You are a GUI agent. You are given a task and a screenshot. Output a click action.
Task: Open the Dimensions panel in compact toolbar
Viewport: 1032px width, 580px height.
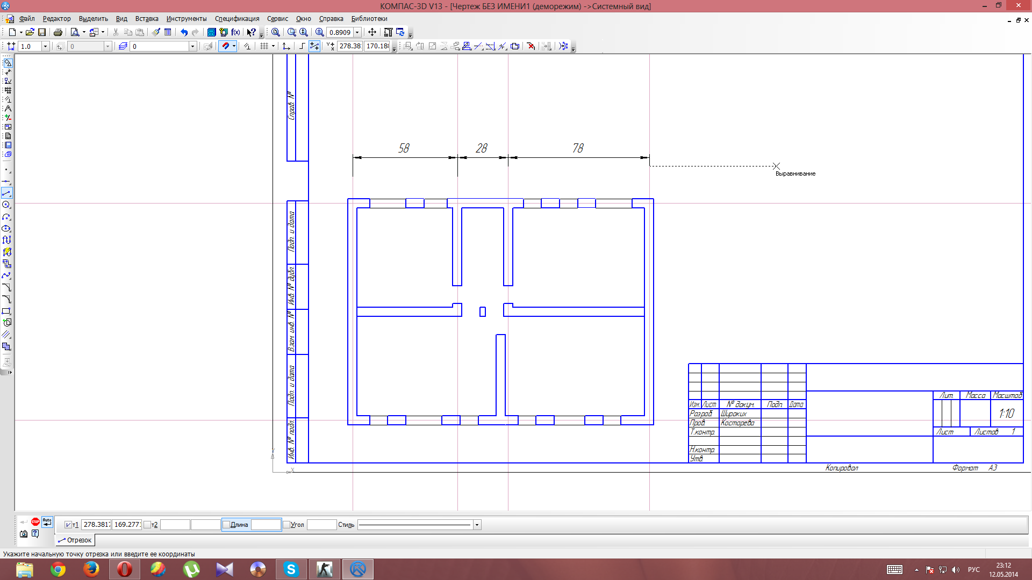click(8, 72)
